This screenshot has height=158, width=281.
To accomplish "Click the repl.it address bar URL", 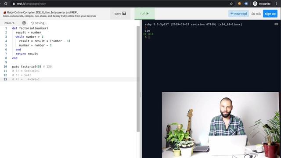I will tap(31, 4).
